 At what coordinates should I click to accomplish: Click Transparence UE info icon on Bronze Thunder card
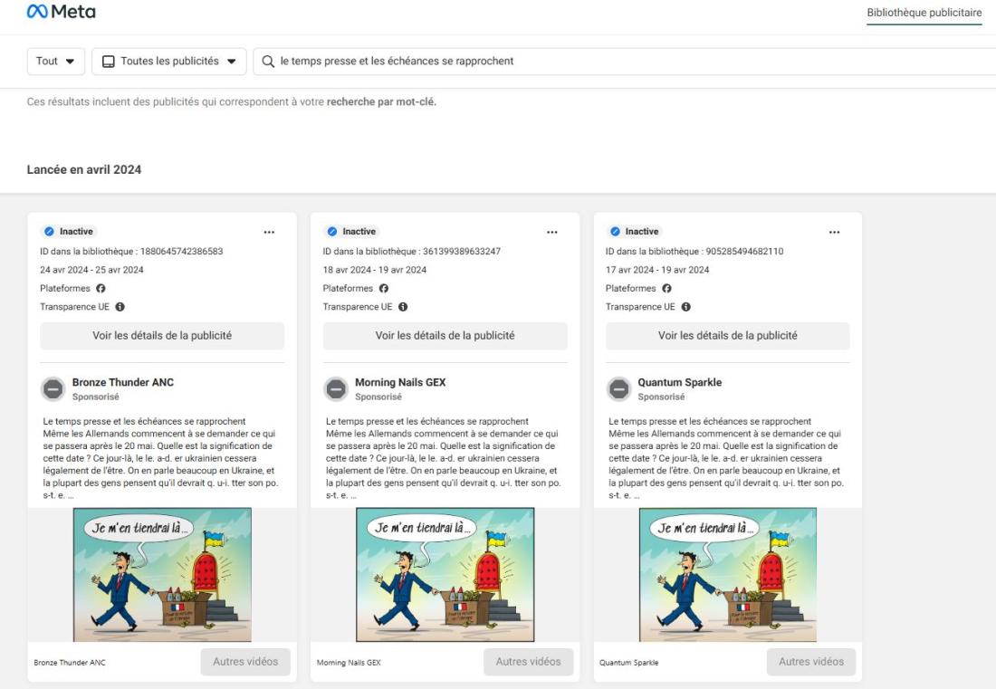pos(120,307)
